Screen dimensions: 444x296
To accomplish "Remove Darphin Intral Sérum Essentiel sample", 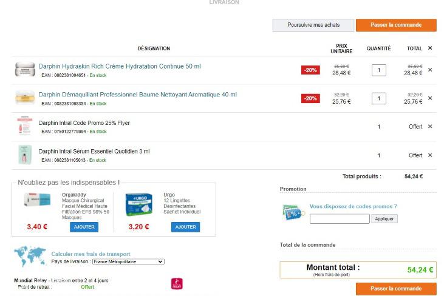I will 430,155.
